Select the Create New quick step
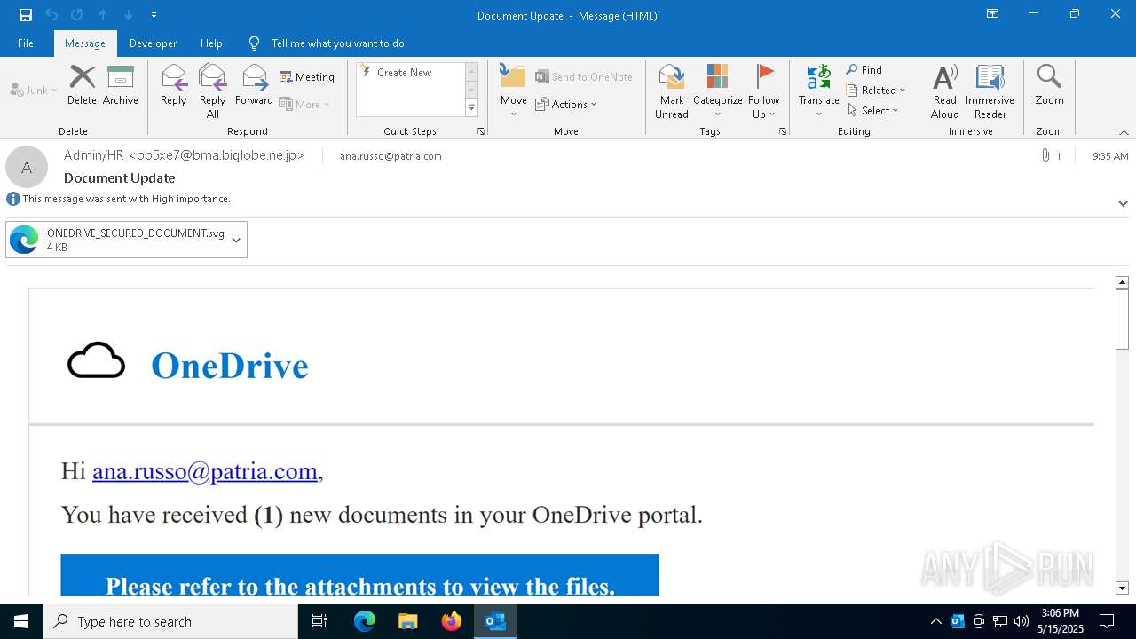 409,73
